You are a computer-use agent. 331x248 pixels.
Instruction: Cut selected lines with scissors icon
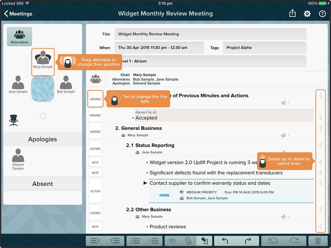172,241
